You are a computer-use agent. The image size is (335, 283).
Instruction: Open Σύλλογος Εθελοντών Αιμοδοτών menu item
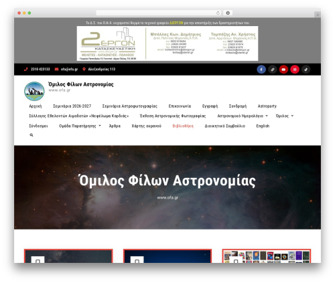(79, 116)
